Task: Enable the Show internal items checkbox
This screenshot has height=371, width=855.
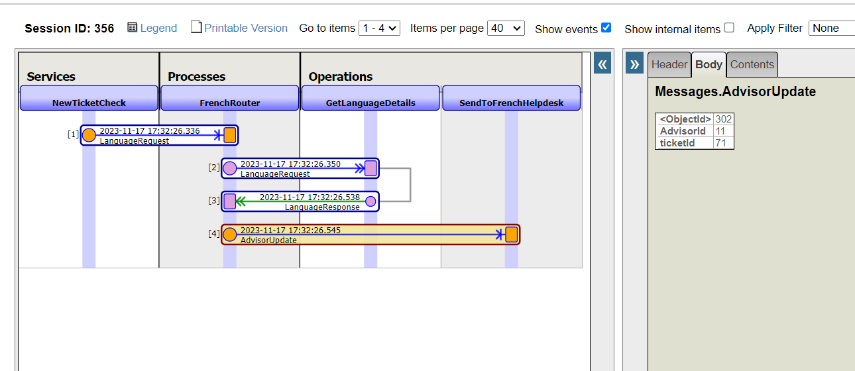Action: (729, 28)
